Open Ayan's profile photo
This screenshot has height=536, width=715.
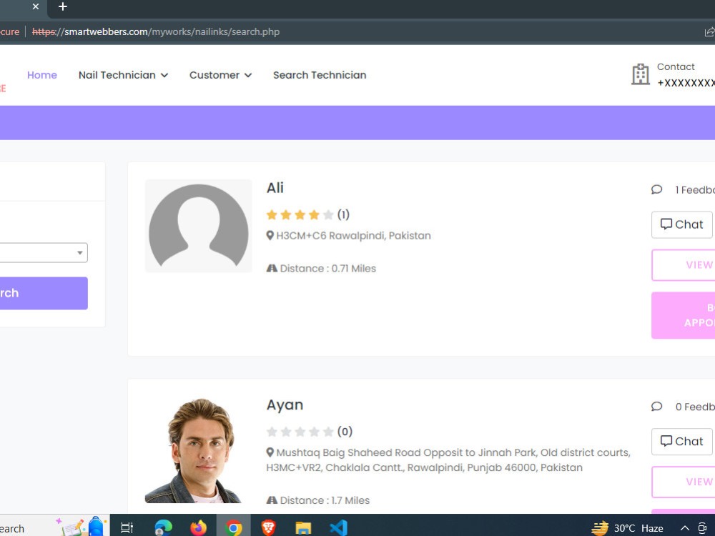[x=193, y=450]
